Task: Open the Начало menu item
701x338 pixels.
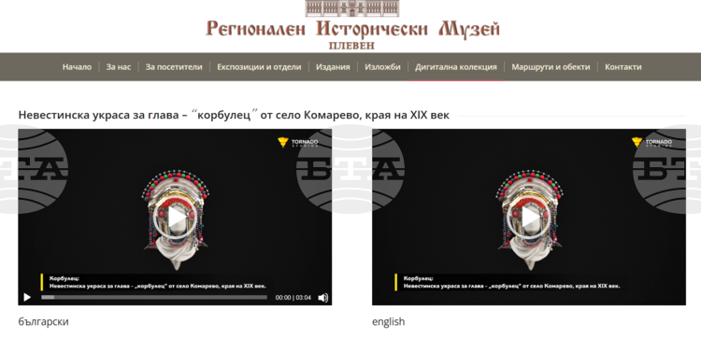Action: coord(77,67)
